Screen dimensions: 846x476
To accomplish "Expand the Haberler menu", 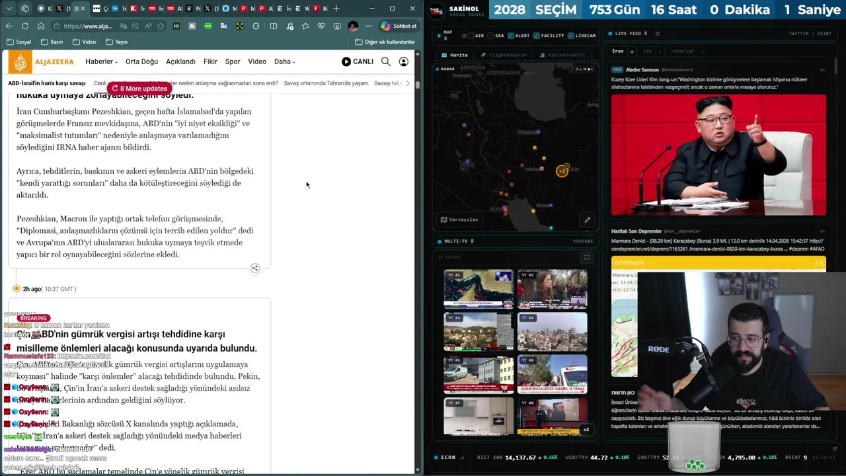I will (101, 61).
